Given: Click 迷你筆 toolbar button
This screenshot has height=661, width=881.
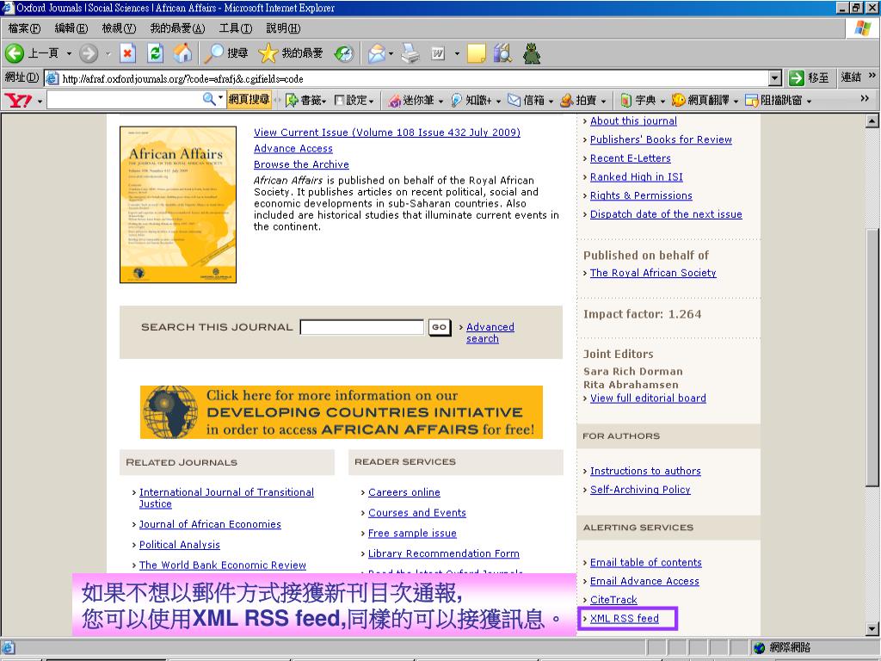Looking at the screenshot, I should click(x=416, y=101).
